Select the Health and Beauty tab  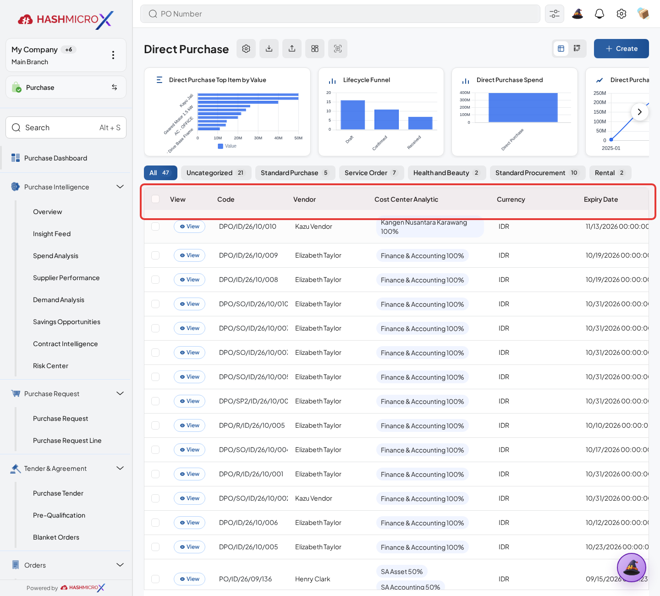[x=447, y=173]
